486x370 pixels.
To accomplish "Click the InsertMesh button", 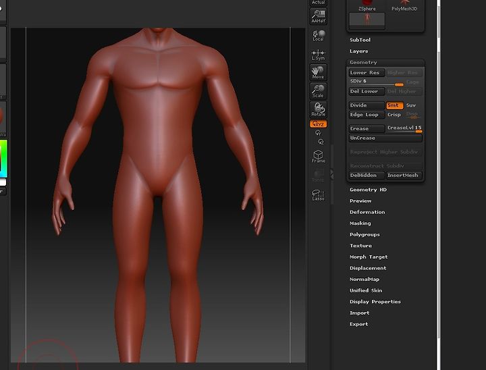I will [404, 176].
